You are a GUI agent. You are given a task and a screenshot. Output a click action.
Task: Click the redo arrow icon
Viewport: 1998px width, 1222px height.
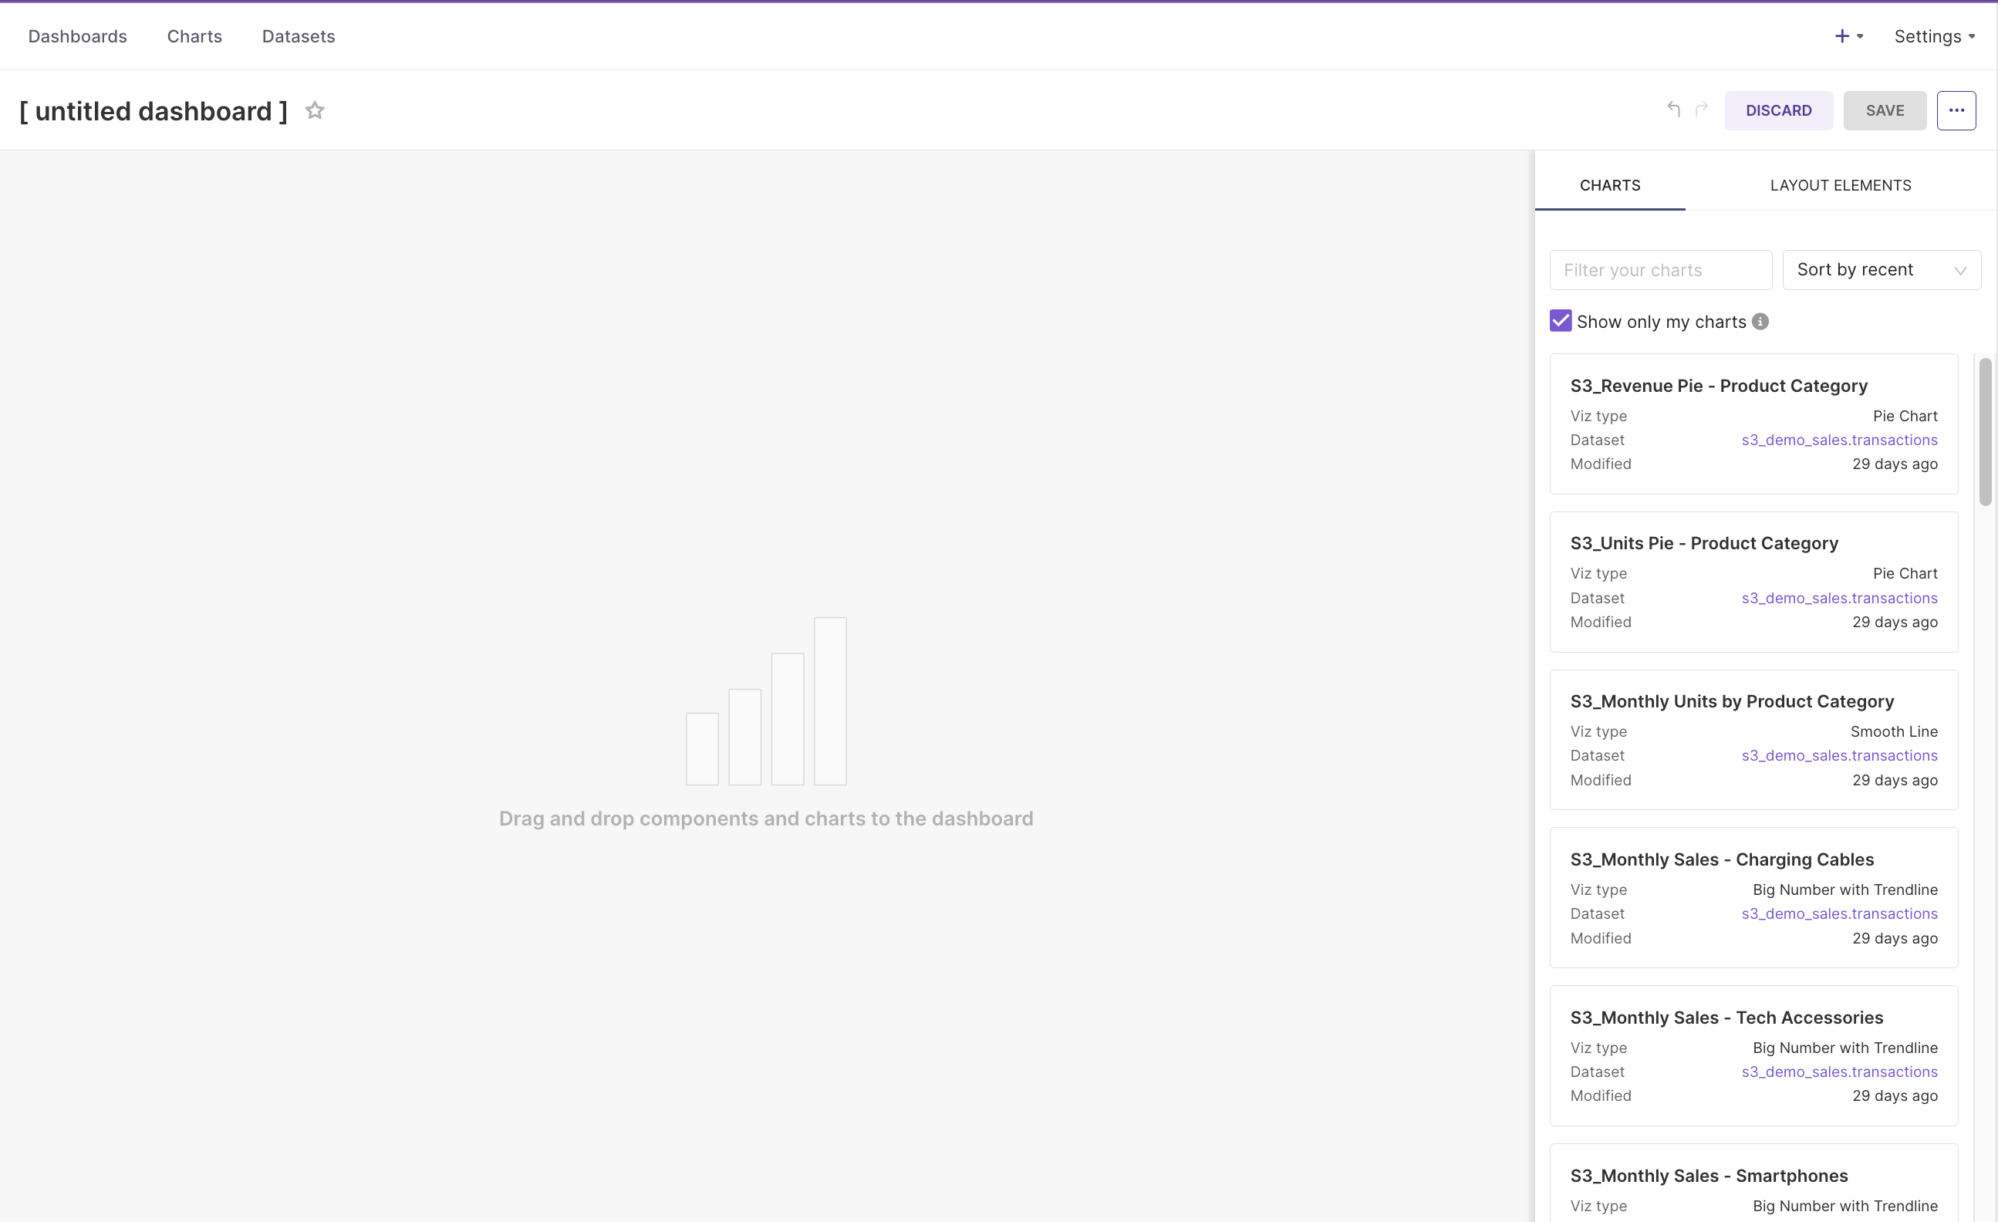tap(1701, 109)
